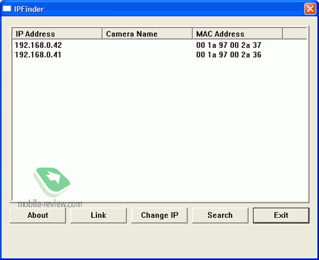Sort by the MAC Address column header

tap(237, 34)
